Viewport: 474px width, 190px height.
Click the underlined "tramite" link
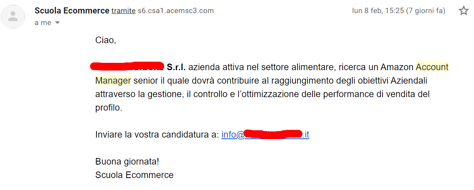click(124, 11)
